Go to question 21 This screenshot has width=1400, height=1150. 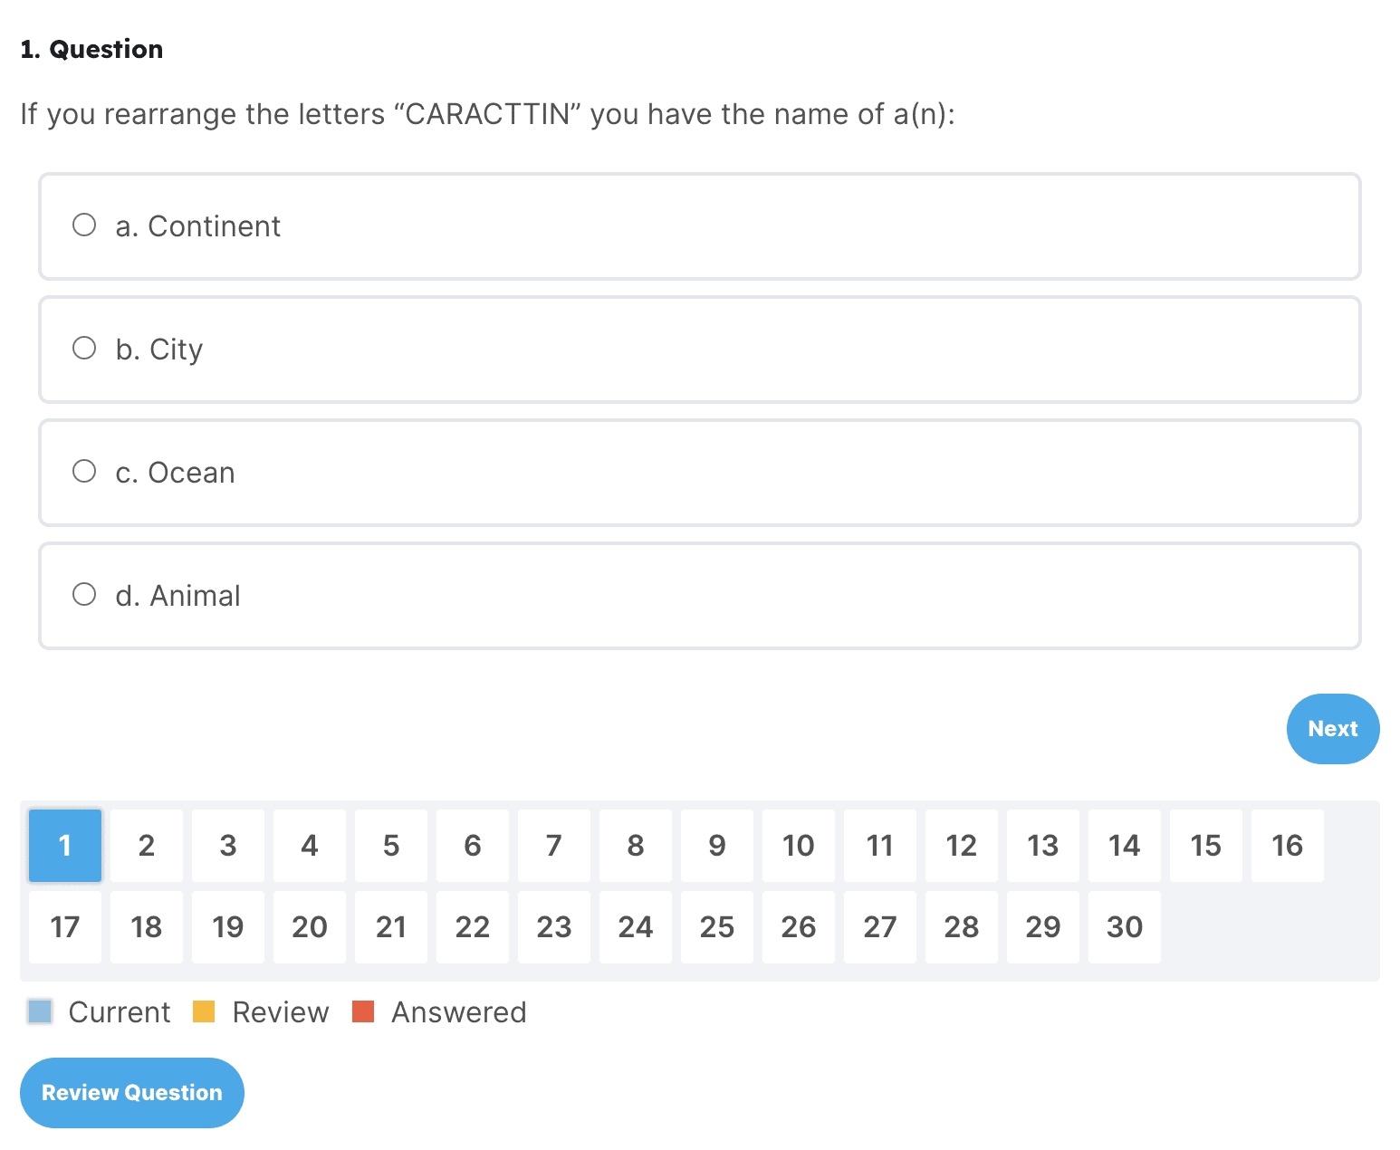coord(391,927)
